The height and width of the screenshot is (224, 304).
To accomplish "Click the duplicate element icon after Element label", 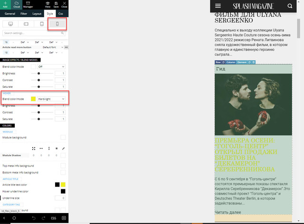I will 249,62.
